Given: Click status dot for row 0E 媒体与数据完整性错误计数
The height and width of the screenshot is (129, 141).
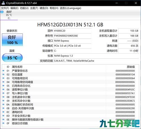Looking at the screenshot, I should point(3,119).
